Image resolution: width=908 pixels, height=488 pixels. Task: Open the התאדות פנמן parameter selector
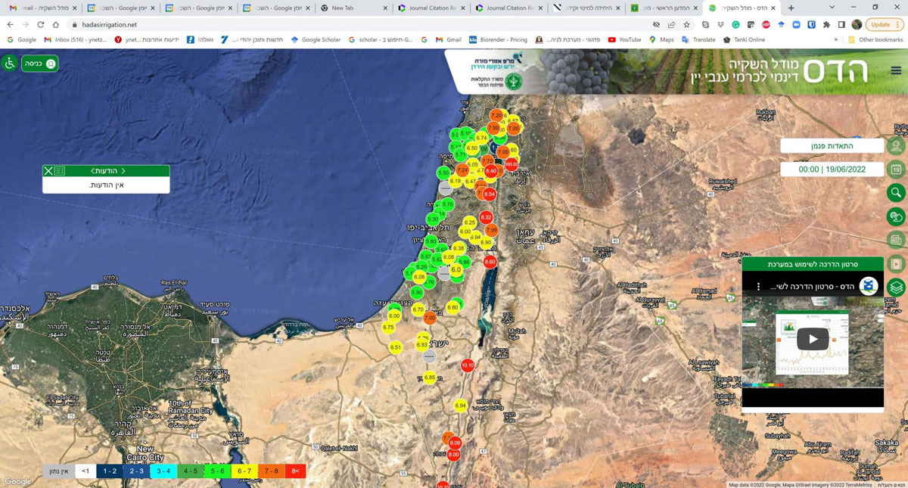click(x=832, y=146)
